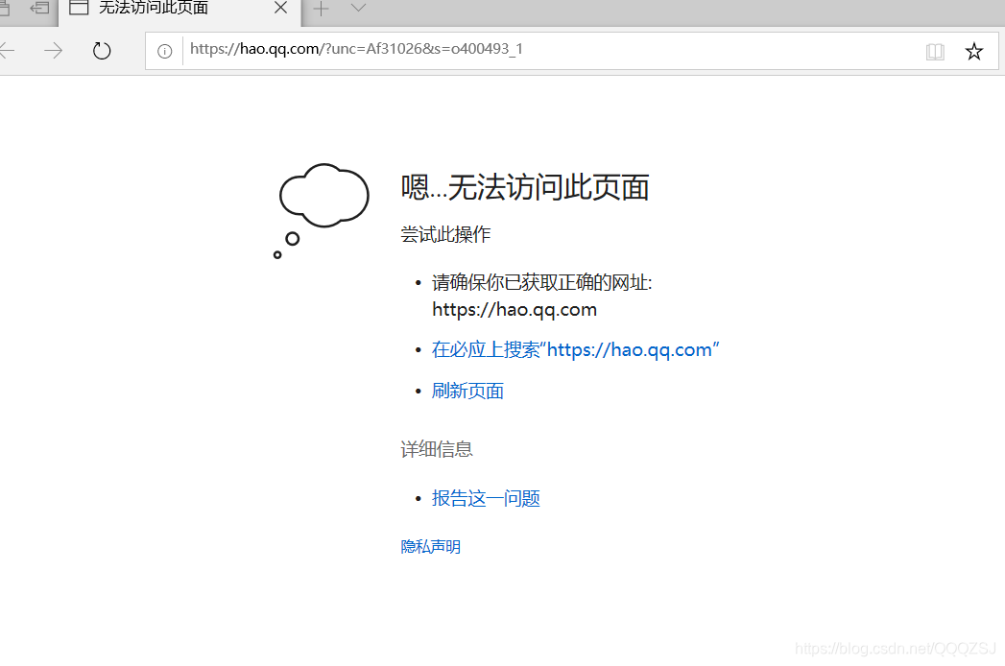
Task: Open site information icon in address bar
Action: [x=165, y=51]
